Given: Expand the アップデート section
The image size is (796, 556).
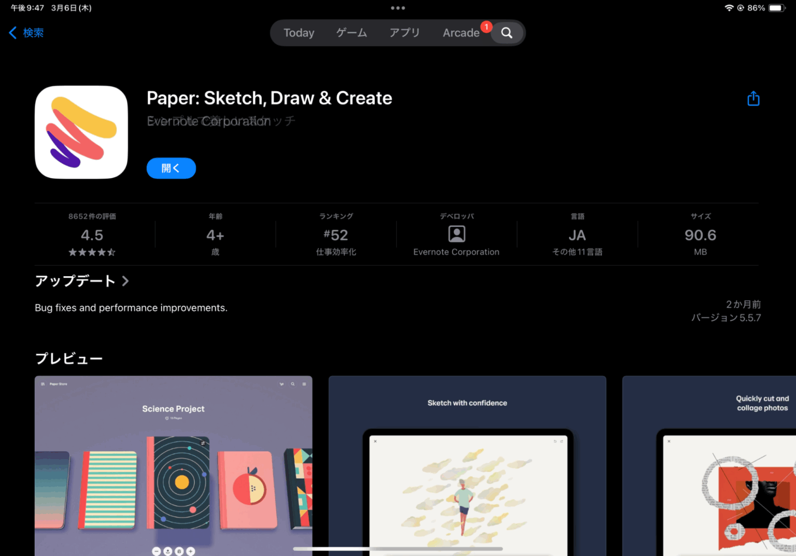Looking at the screenshot, I should (81, 281).
